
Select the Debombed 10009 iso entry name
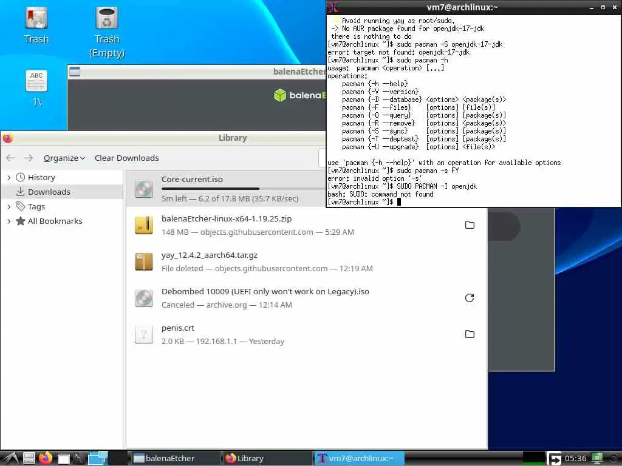point(265,292)
